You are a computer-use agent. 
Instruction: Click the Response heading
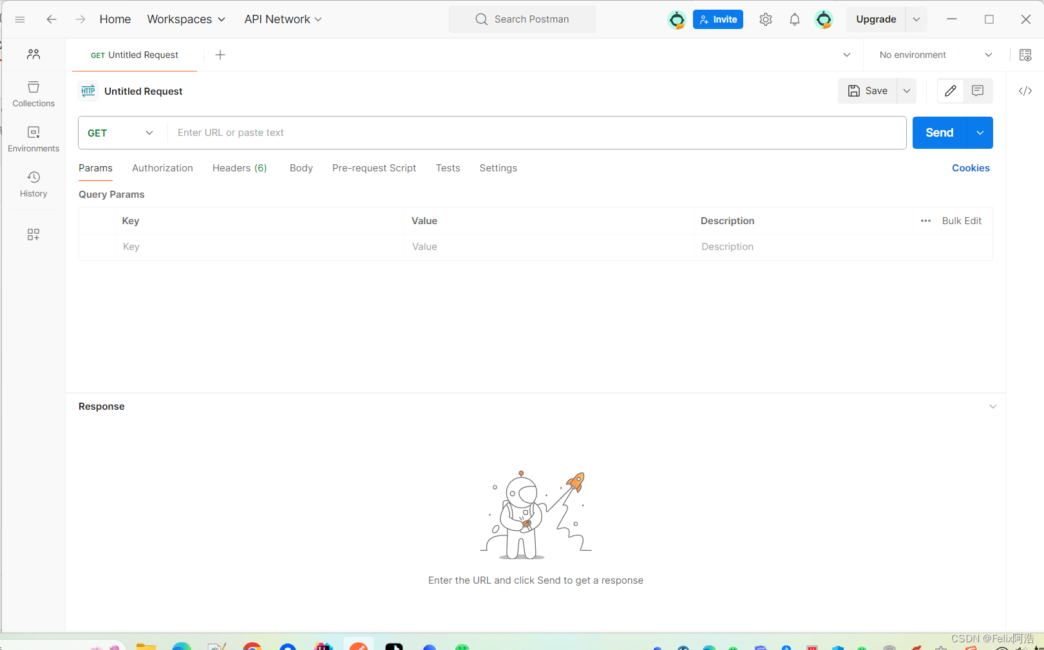102,406
